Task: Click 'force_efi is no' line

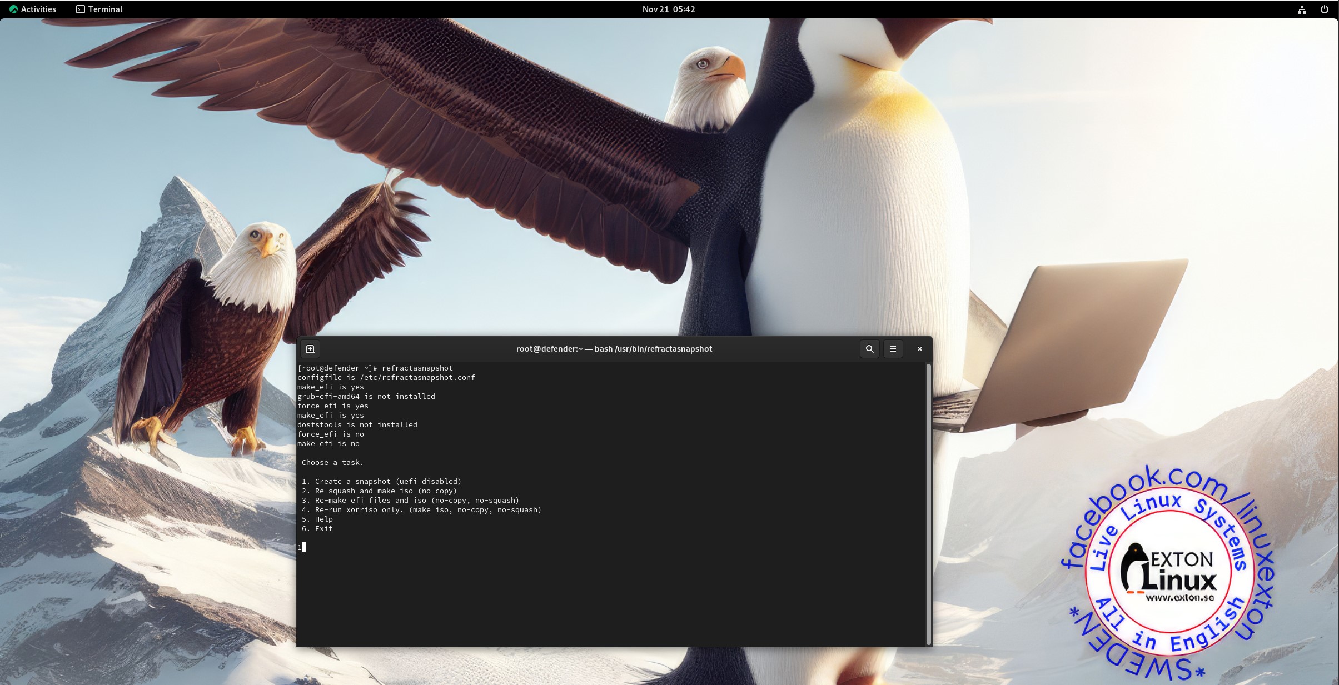Action: [x=331, y=434]
